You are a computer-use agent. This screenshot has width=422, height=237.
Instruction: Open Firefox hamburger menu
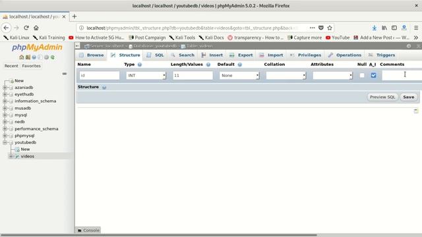pyautogui.click(x=416, y=28)
